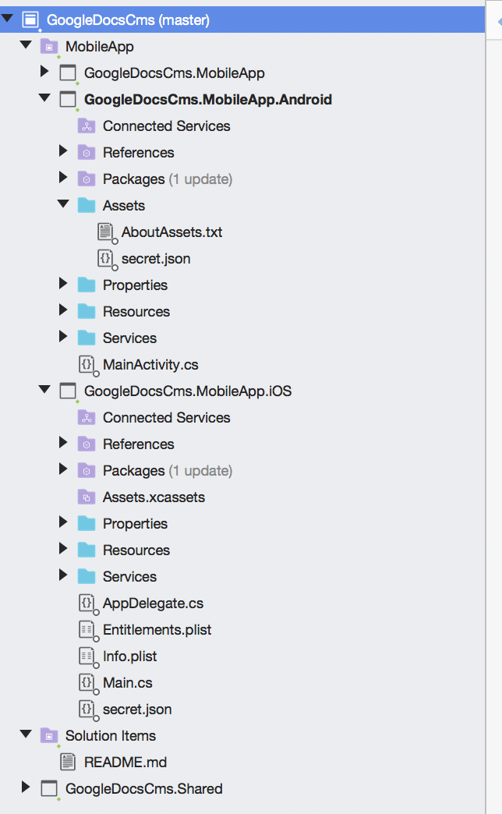Click the GoogleDocsCms solution icon
This screenshot has height=814, width=502.
coord(30,20)
